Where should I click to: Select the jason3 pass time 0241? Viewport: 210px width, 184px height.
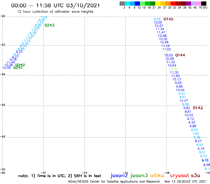point(18,68)
